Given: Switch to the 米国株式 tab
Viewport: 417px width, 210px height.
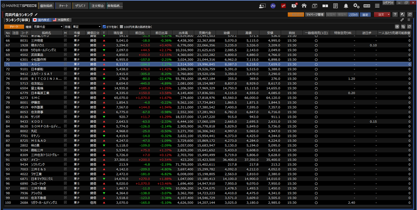Looking at the screenshot, I should (62, 20).
